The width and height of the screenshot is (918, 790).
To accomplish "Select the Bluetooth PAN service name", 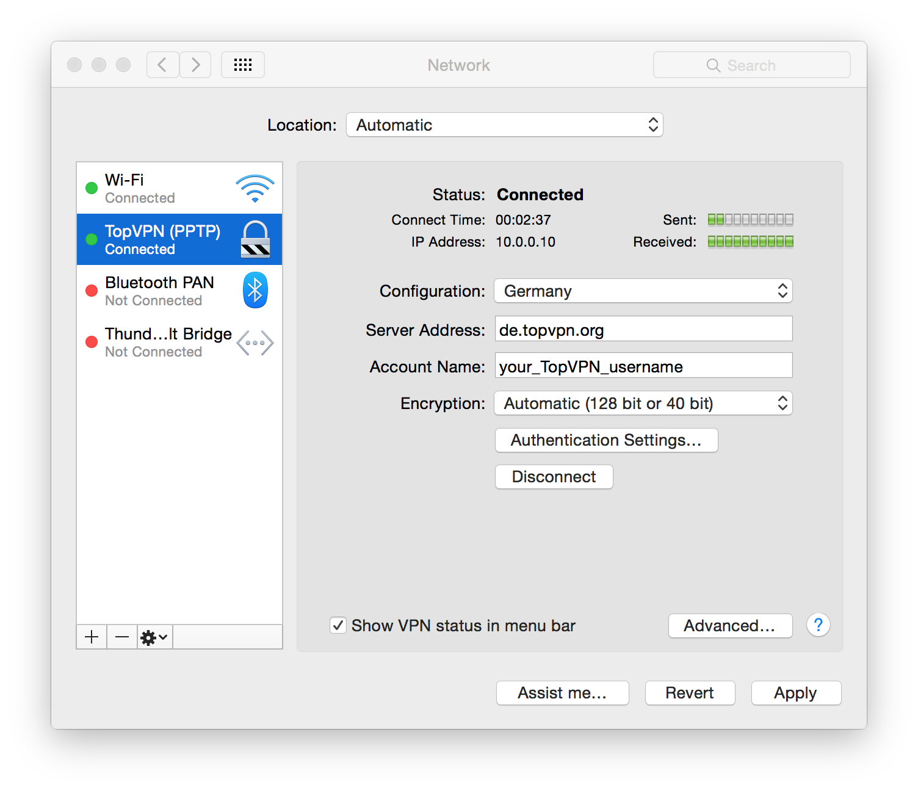I will tap(159, 282).
